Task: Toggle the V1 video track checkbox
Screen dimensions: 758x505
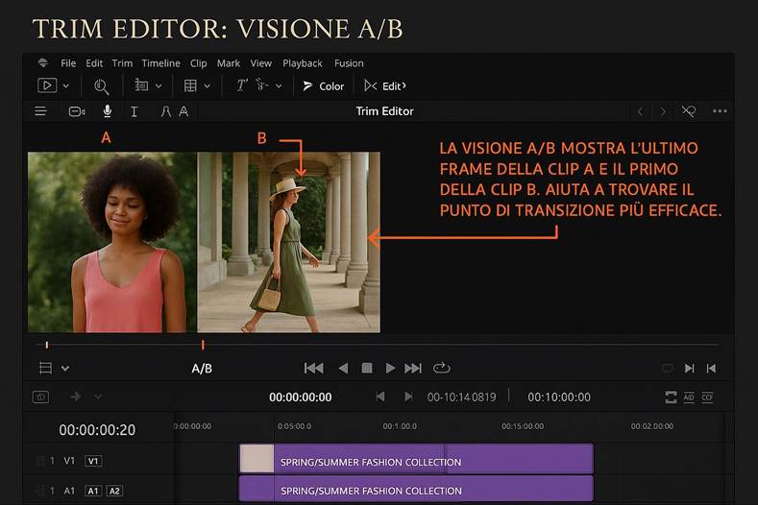Action: (x=40, y=461)
